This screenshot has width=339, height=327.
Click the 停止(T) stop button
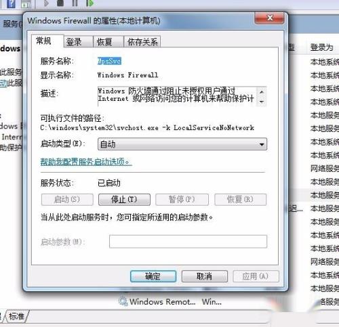(124, 200)
